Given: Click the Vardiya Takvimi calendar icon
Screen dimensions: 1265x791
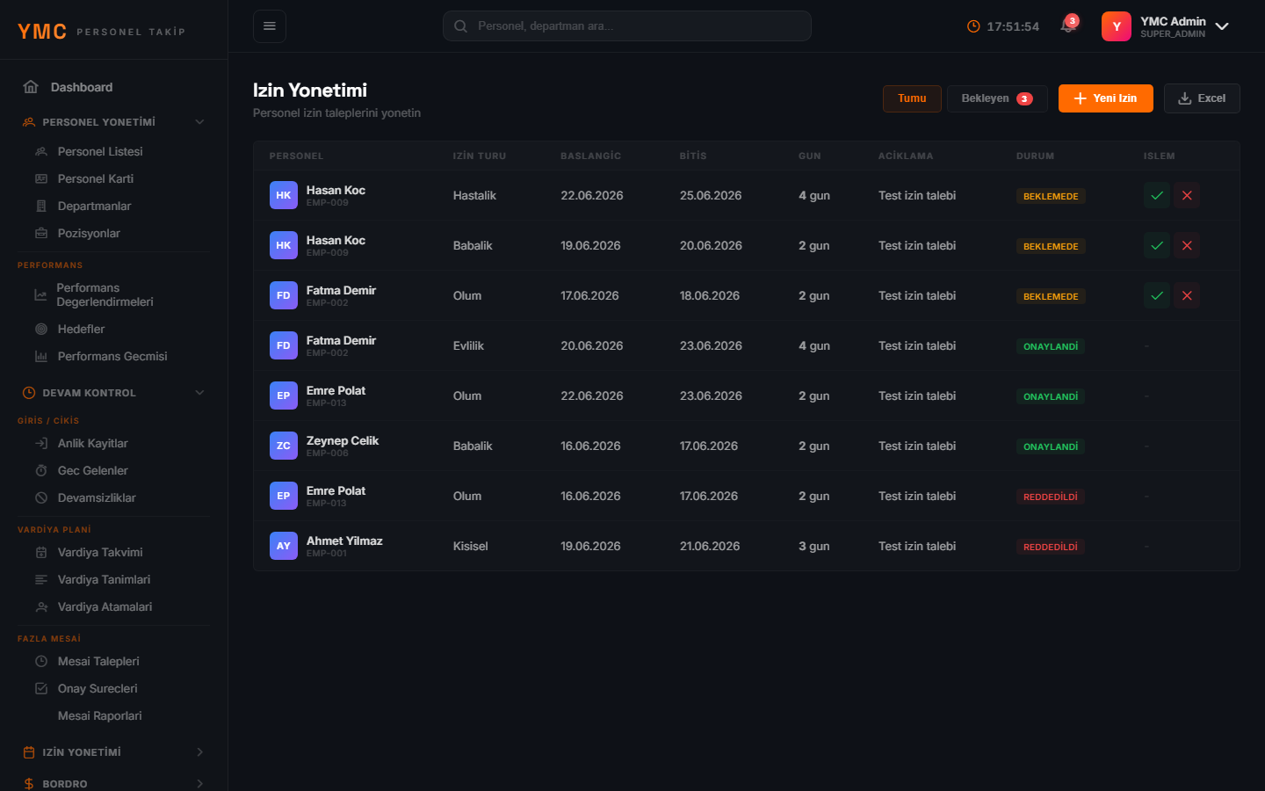Looking at the screenshot, I should (x=41, y=552).
